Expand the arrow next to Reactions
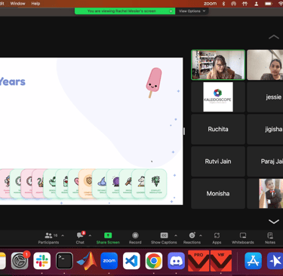 (x=201, y=235)
